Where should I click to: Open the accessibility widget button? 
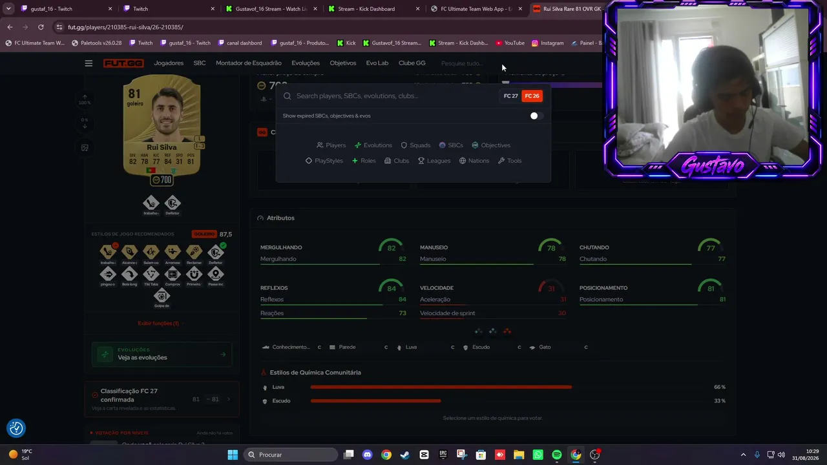tap(16, 428)
